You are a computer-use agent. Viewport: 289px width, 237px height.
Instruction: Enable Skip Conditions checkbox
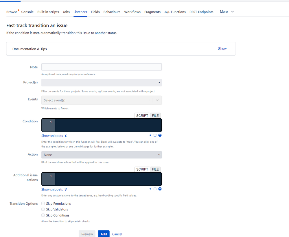(x=43, y=215)
